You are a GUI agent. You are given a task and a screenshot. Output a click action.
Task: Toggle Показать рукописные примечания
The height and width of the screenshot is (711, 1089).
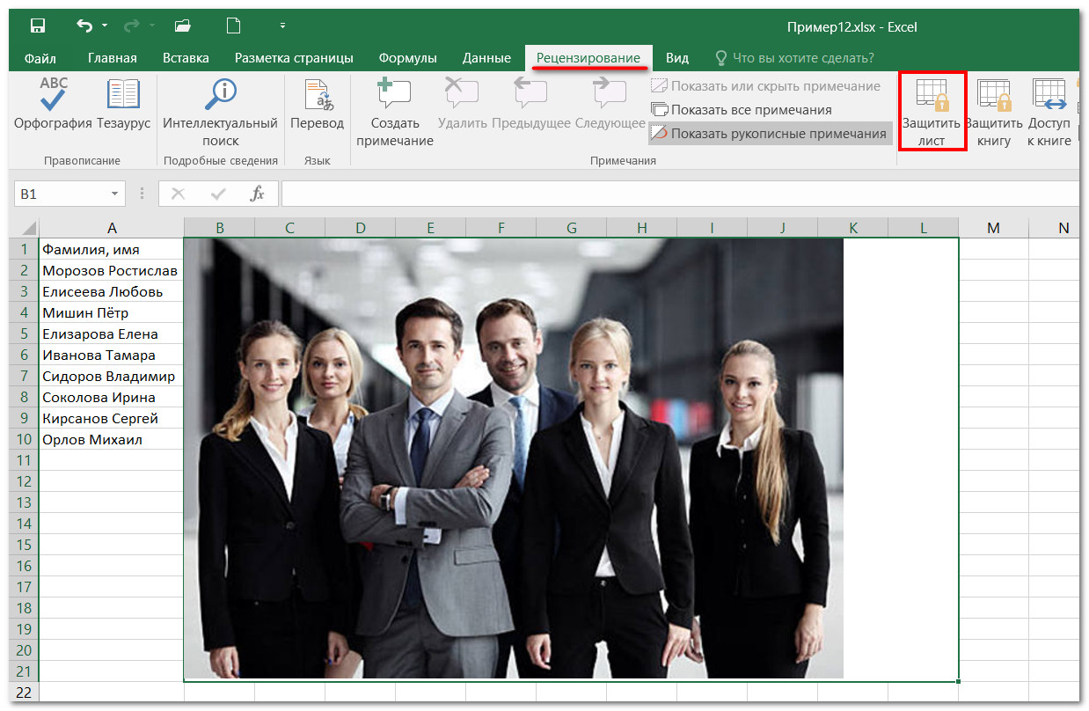(770, 134)
